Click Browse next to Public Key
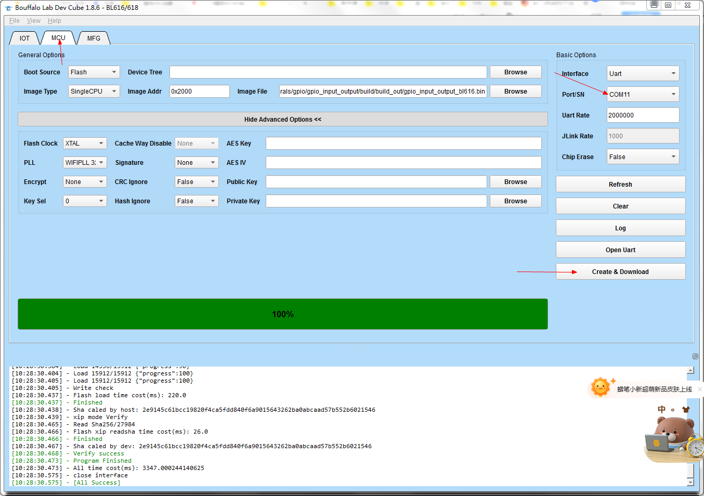The width and height of the screenshot is (704, 496). point(516,182)
